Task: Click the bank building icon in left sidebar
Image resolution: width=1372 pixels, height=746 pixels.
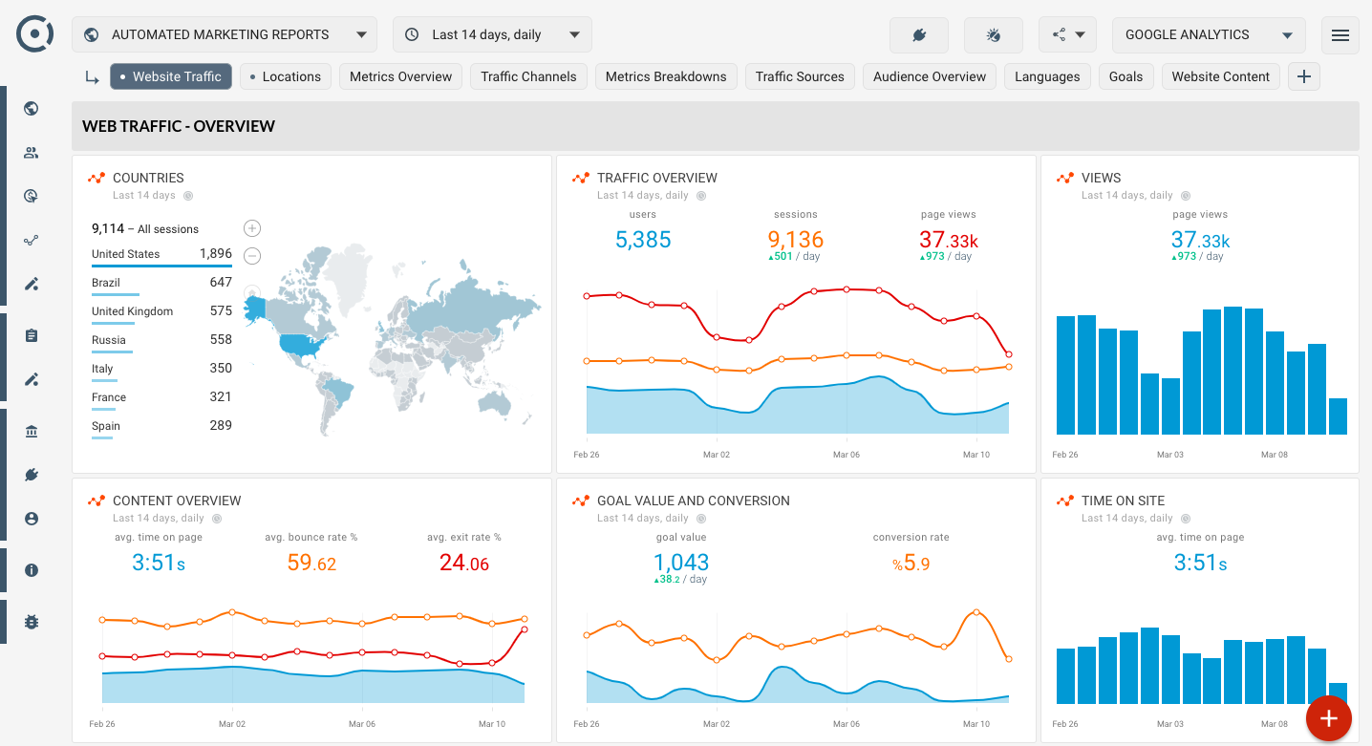Action: pos(32,432)
